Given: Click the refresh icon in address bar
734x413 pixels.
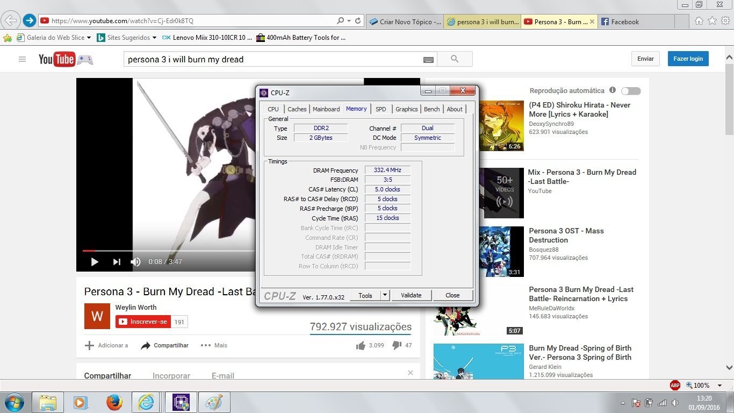Looking at the screenshot, I should 357,21.
